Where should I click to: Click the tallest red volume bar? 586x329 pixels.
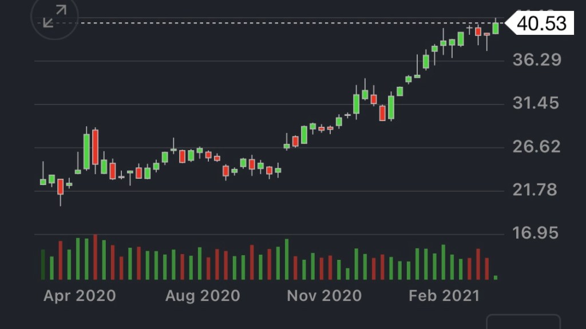95,257
